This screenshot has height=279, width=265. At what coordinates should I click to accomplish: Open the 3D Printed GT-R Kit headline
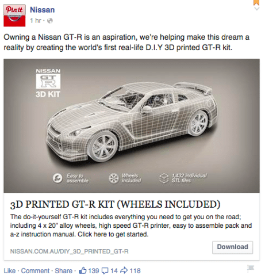(x=115, y=204)
